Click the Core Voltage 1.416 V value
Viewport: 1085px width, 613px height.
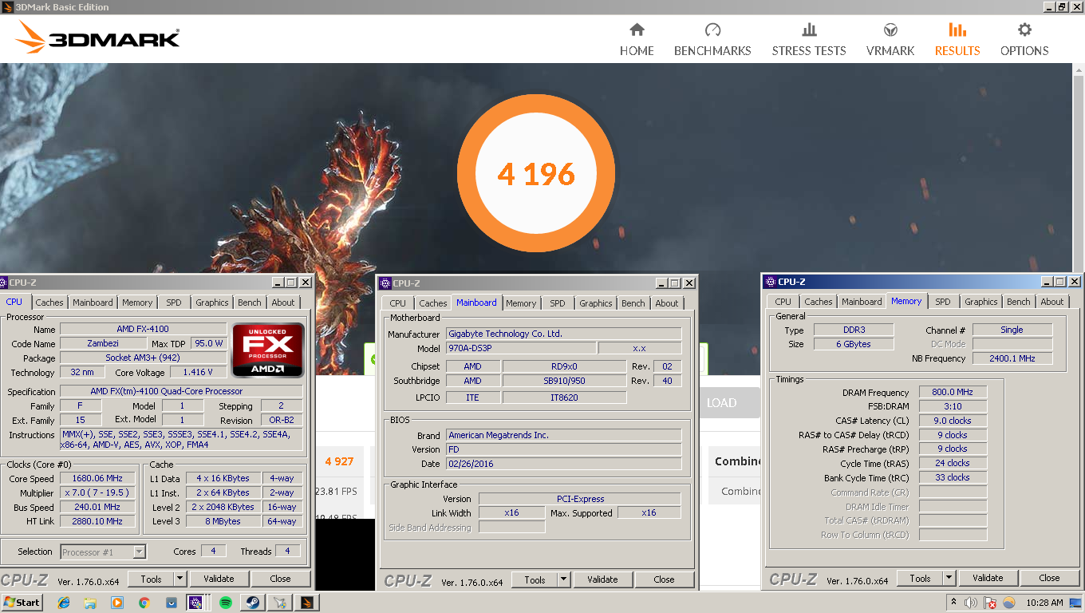pyautogui.click(x=197, y=372)
